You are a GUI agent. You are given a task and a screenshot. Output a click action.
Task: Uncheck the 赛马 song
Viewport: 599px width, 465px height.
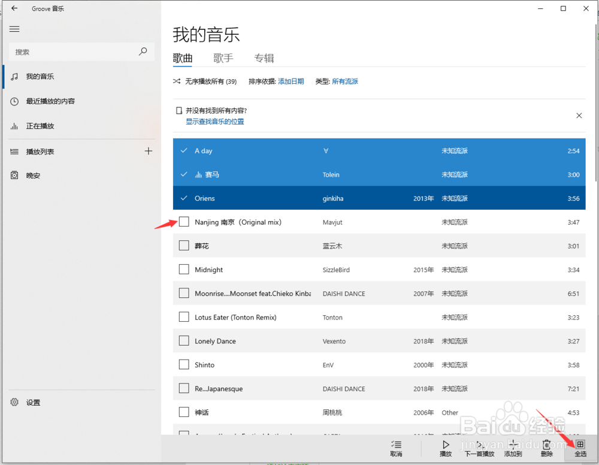tap(184, 174)
